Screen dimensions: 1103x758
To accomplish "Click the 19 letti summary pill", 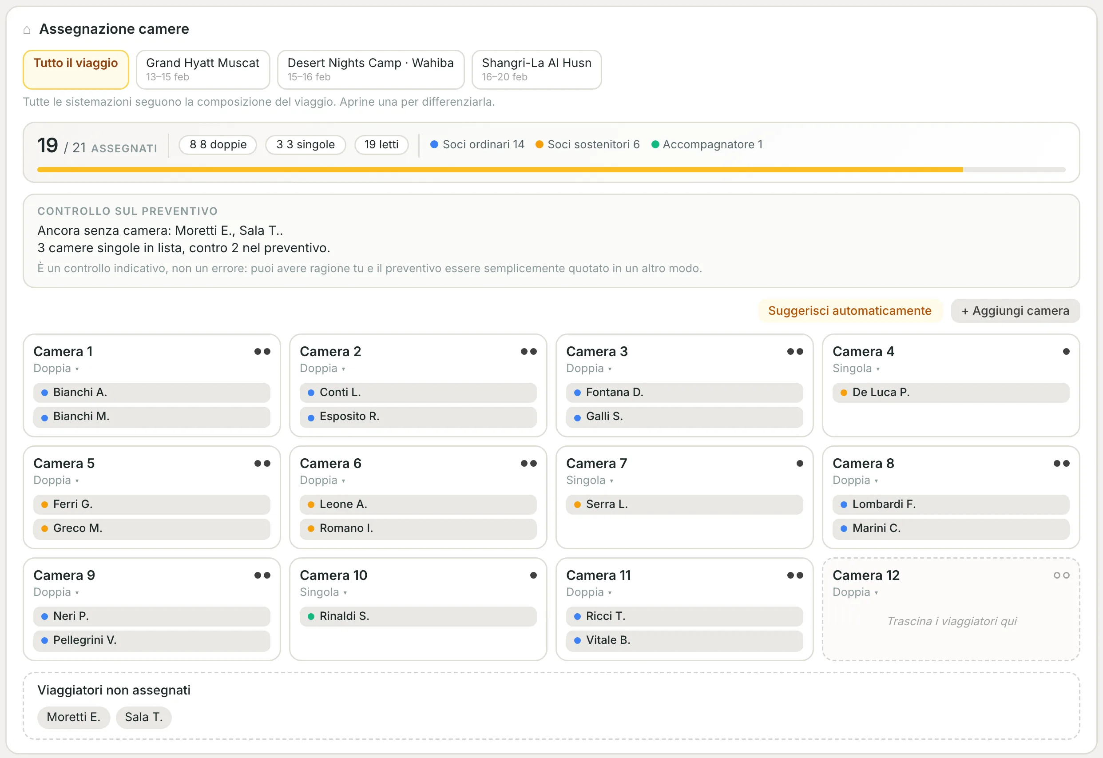I will [381, 145].
